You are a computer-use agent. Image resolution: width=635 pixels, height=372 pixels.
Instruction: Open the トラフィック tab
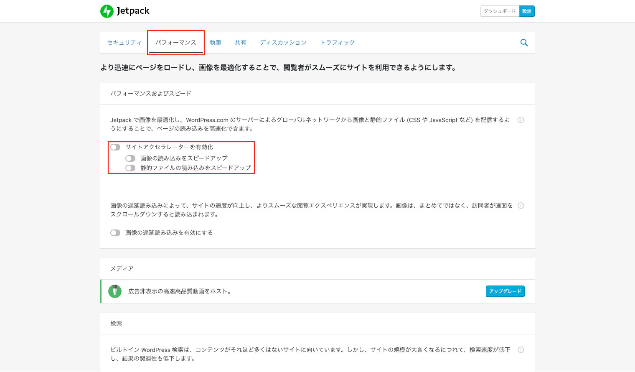[x=338, y=43]
